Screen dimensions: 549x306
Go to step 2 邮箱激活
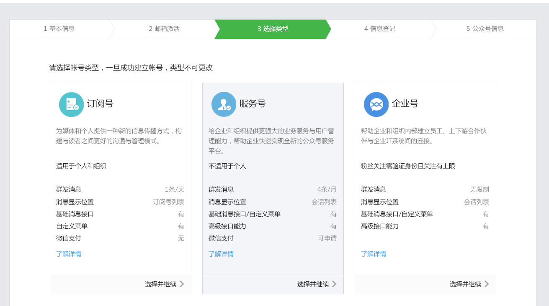click(x=164, y=29)
